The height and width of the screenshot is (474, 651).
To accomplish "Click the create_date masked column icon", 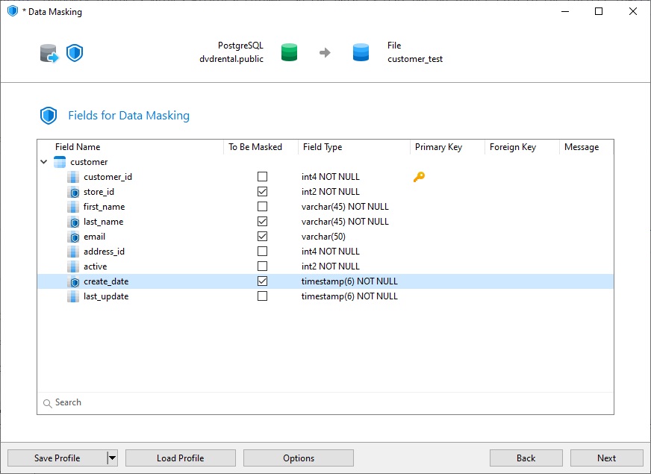I will tap(73, 281).
